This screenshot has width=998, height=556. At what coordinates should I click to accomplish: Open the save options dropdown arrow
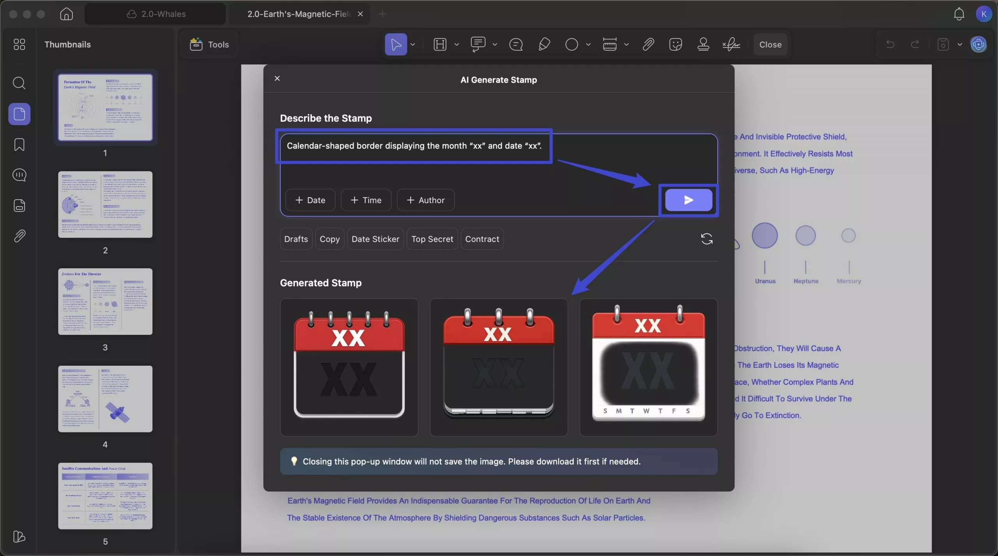tap(960, 44)
